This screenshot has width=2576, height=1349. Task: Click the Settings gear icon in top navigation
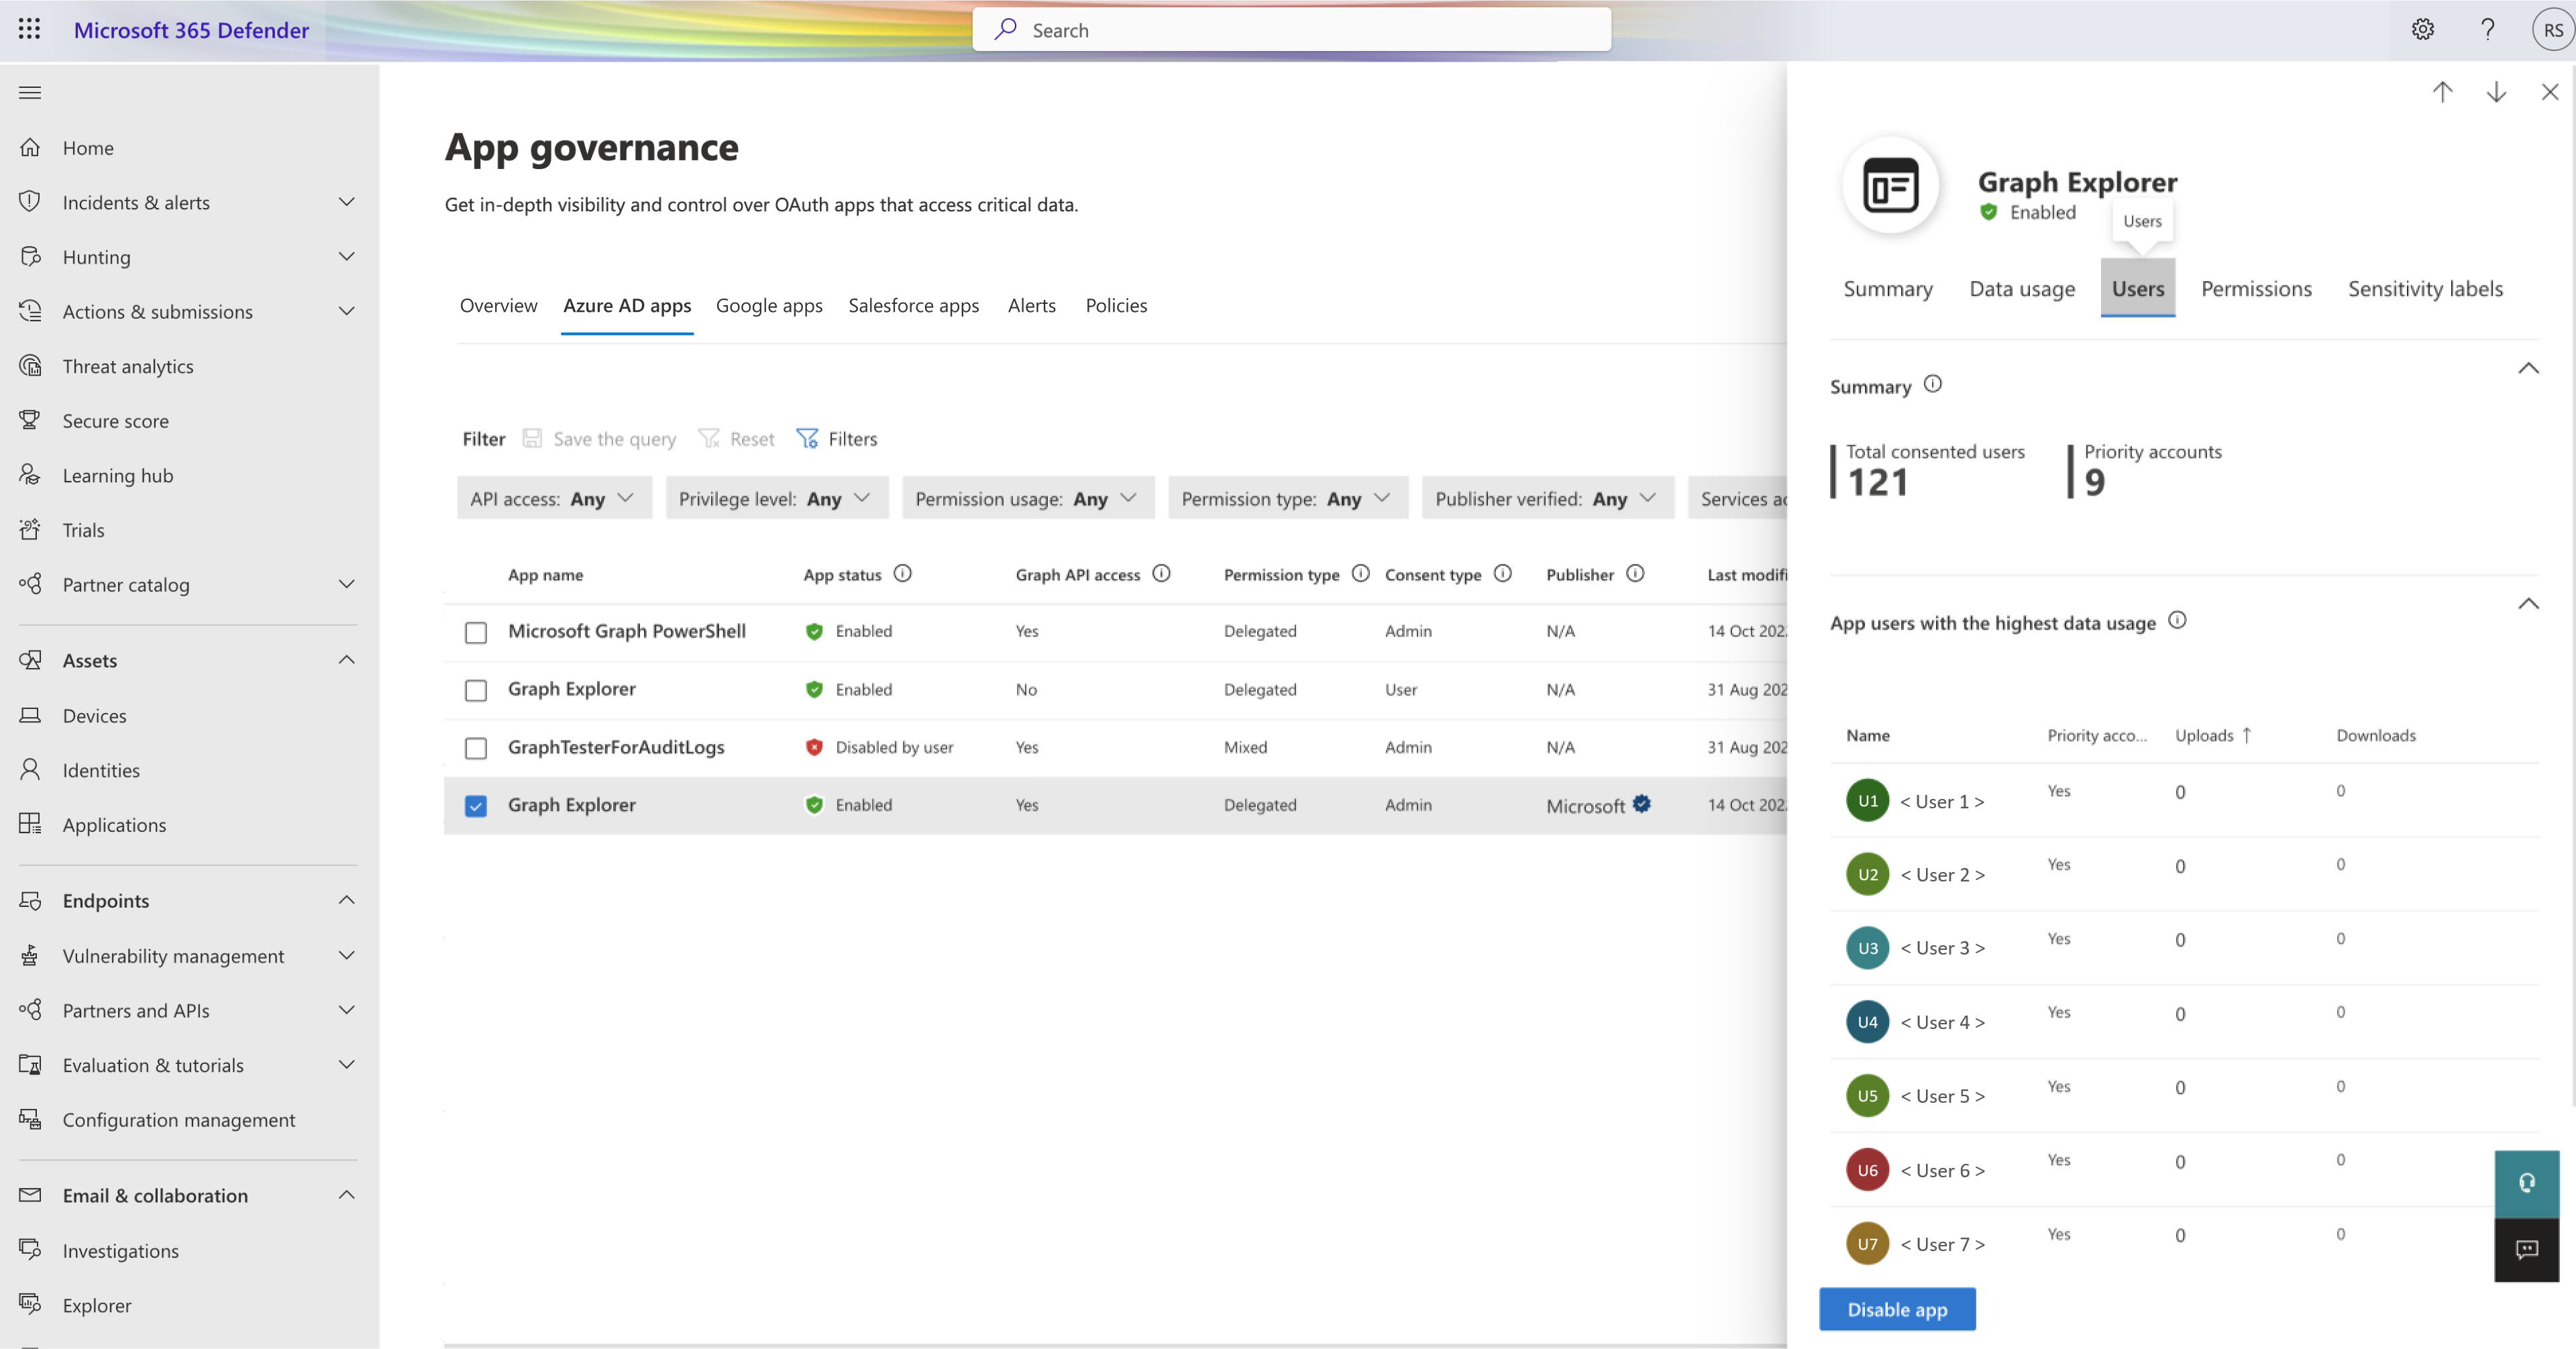click(2422, 29)
